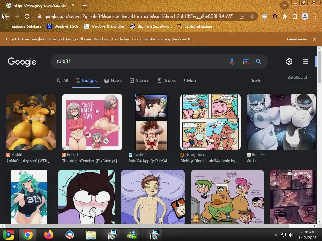Open the Chrome profile avatar

(x=305, y=16)
